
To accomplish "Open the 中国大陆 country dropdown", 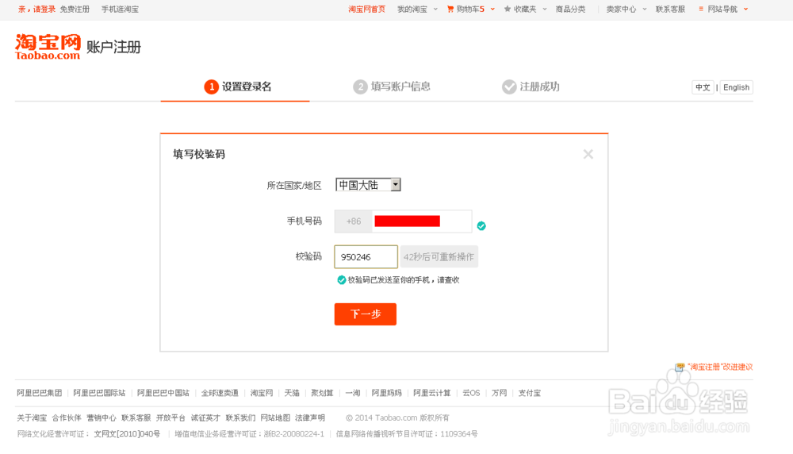I will pyautogui.click(x=368, y=185).
